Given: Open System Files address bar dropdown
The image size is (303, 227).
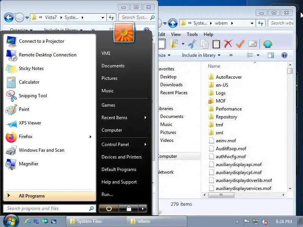Looking at the screenshot, I should tap(103, 17).
